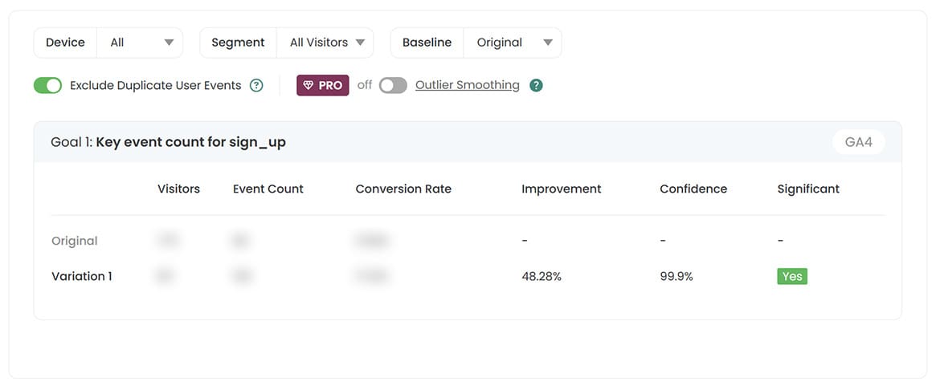Click the Improvement column header

[561, 189]
